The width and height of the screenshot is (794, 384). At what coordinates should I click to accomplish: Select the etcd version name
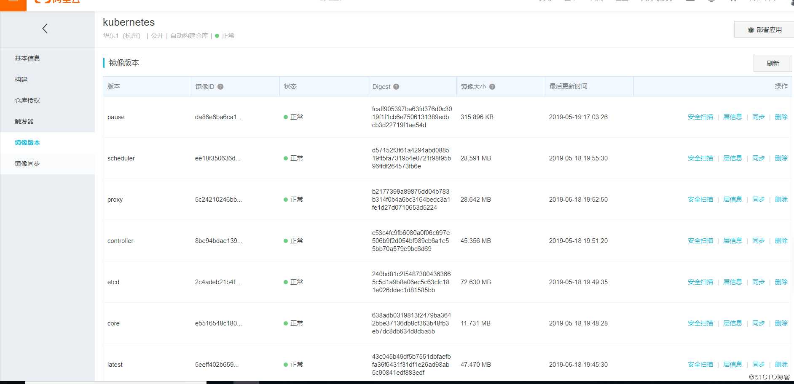[x=113, y=282]
